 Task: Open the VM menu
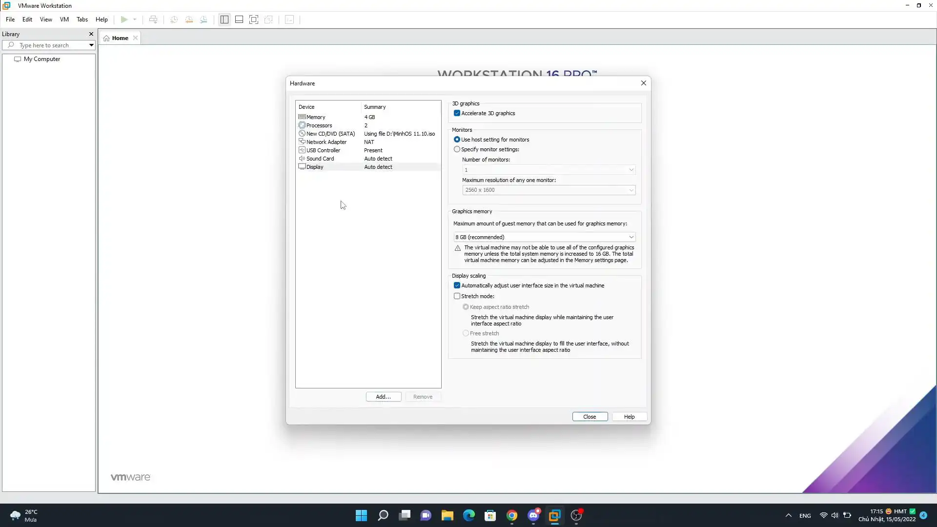64,20
